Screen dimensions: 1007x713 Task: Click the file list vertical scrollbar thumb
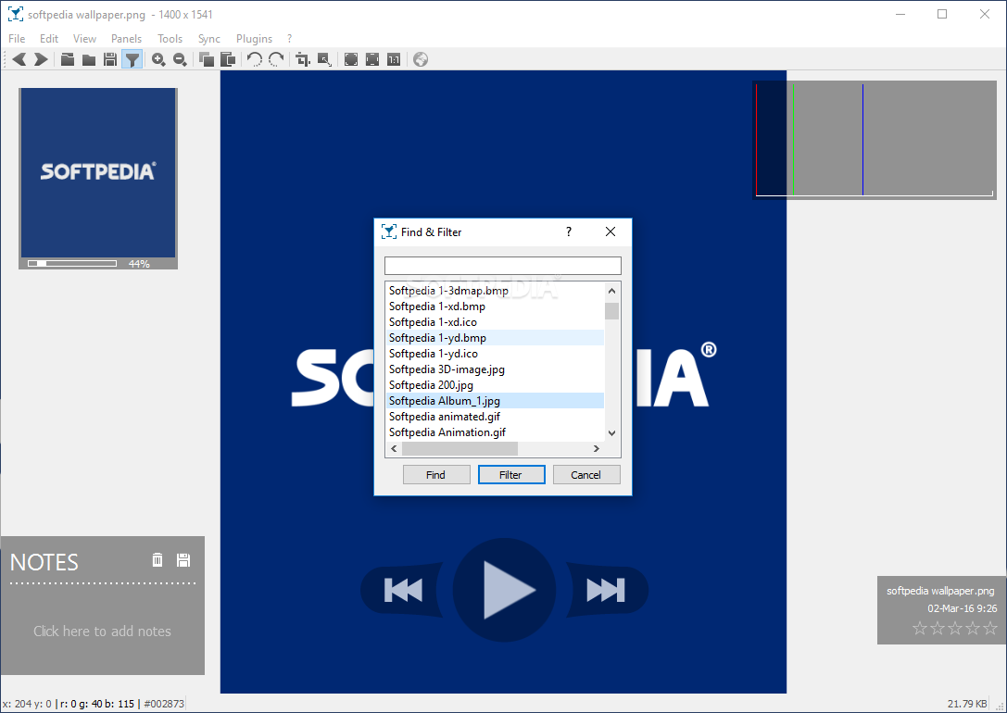coord(612,310)
